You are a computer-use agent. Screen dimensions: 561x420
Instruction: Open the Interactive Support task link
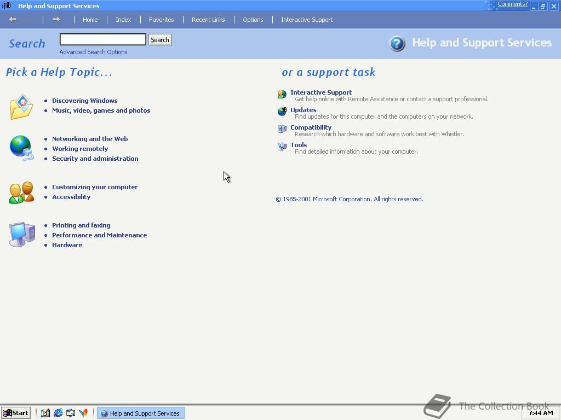pyautogui.click(x=321, y=92)
